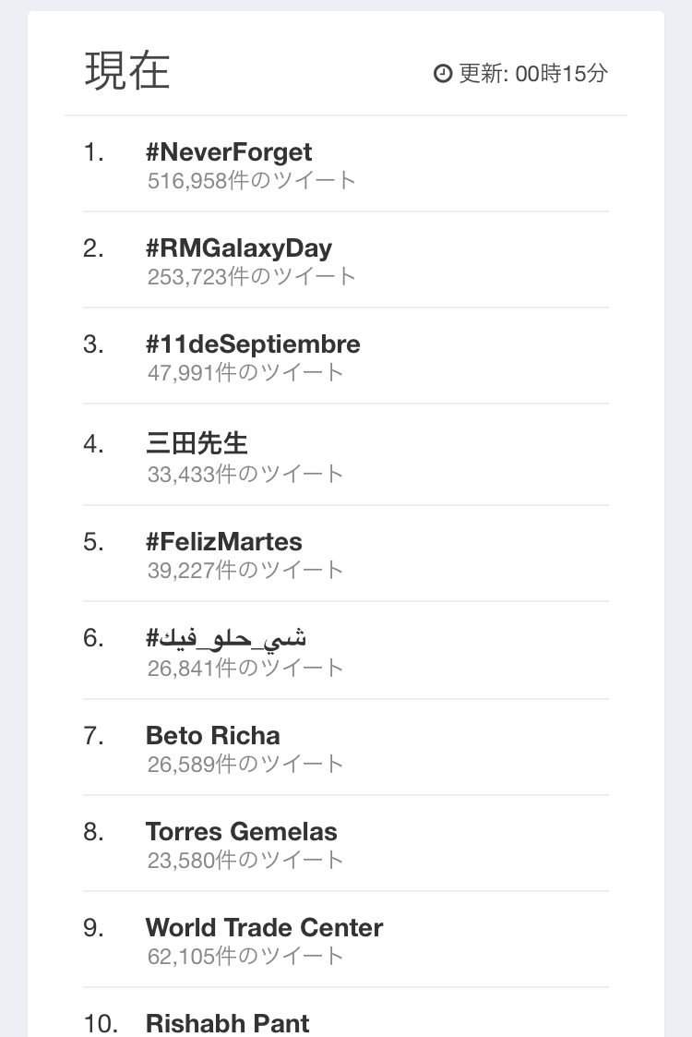Select the Arabic hashtag trend at rank 6
The height and width of the screenshot is (1037, 692).
tap(226, 638)
